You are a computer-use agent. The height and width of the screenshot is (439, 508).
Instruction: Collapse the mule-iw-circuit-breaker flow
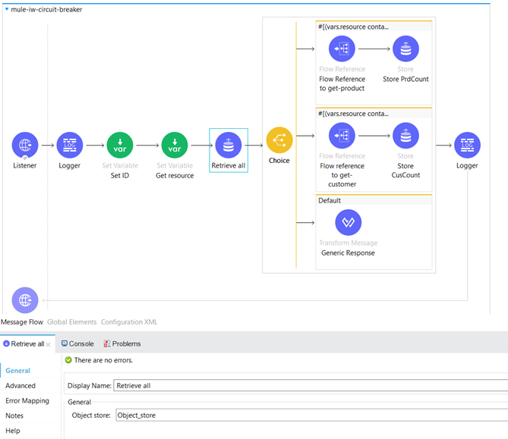pyautogui.click(x=7, y=9)
